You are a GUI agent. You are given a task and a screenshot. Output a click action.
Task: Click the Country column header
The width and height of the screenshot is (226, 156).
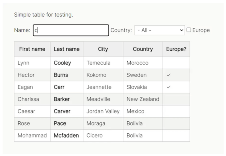pos(143,49)
